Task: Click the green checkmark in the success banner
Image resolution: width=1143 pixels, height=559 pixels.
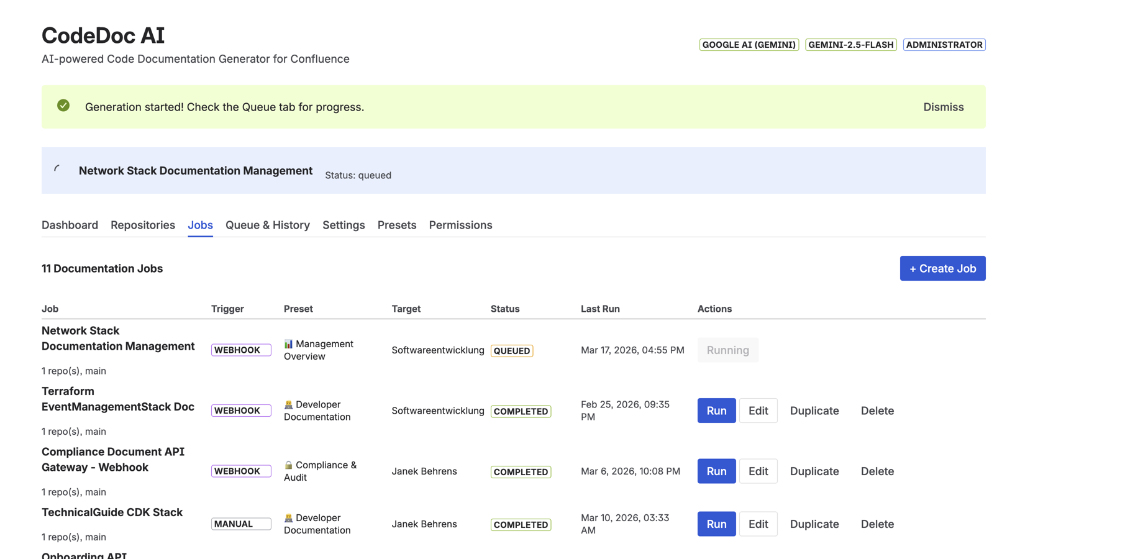Action: tap(63, 106)
